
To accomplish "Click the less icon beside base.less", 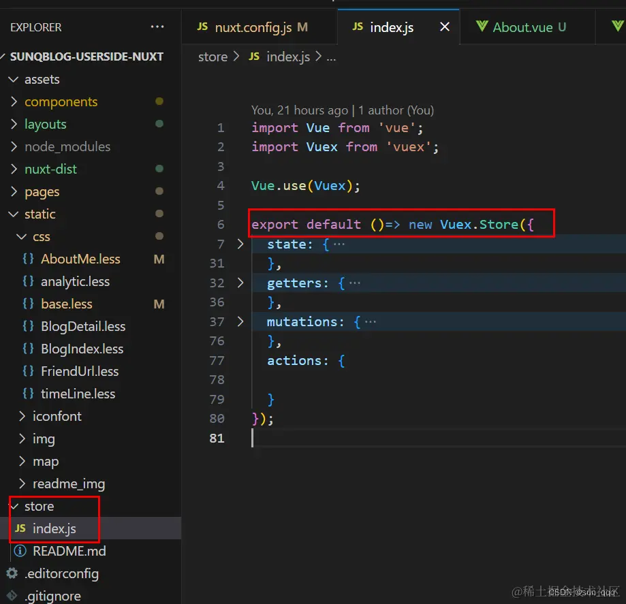I will 28,304.
